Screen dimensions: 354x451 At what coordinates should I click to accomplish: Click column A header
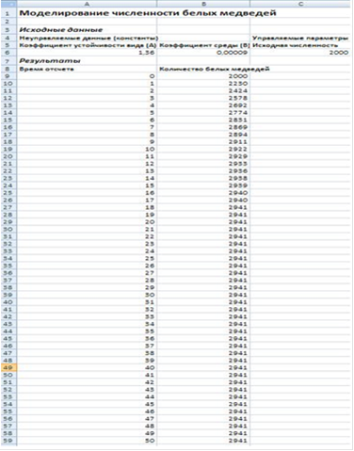(87, 4)
